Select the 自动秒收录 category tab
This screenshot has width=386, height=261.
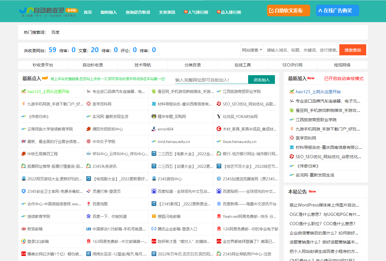(93, 65)
